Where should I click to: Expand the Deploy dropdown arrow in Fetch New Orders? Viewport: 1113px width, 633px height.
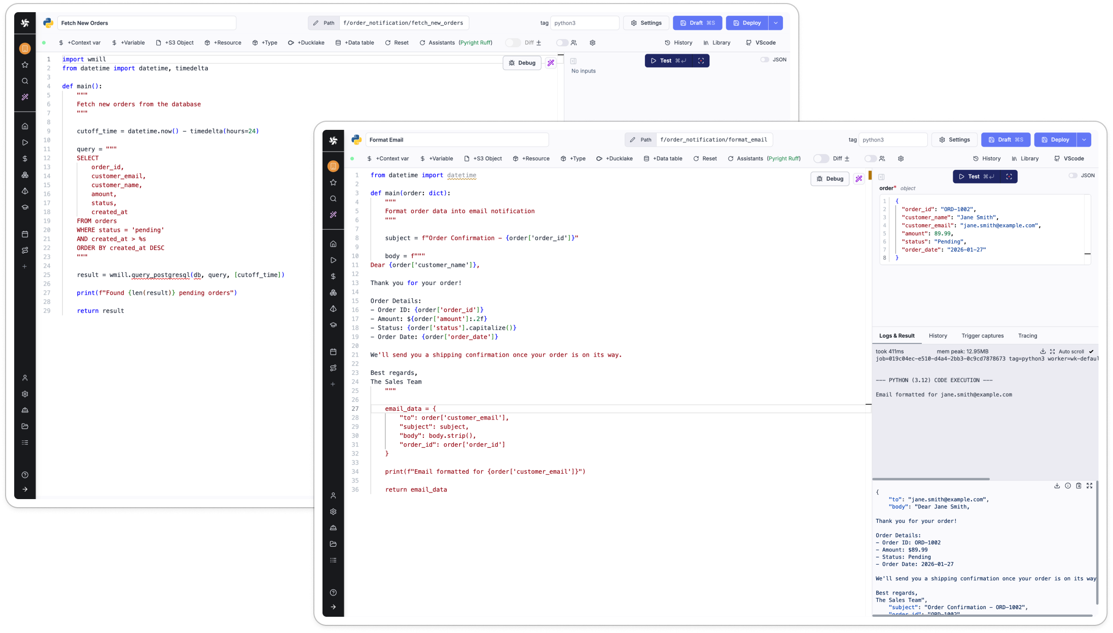click(x=775, y=23)
